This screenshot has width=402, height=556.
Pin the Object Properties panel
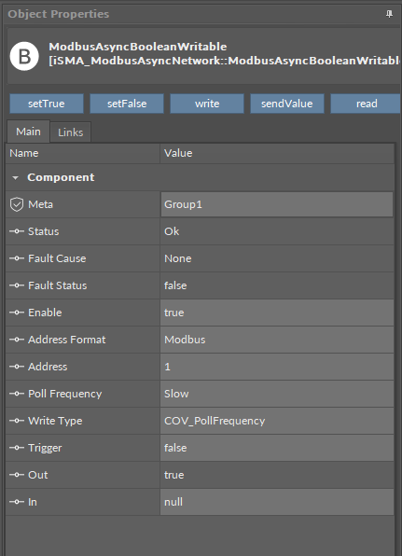point(389,14)
